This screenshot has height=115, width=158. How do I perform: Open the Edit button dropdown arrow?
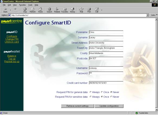pos(102,10)
